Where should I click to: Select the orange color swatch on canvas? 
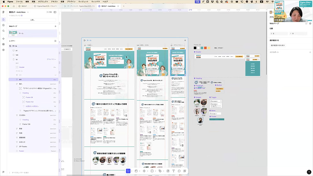coord(205,48)
